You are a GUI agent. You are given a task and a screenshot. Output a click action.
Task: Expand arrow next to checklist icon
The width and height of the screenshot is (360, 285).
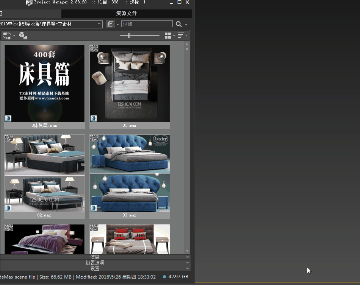(x=117, y=24)
